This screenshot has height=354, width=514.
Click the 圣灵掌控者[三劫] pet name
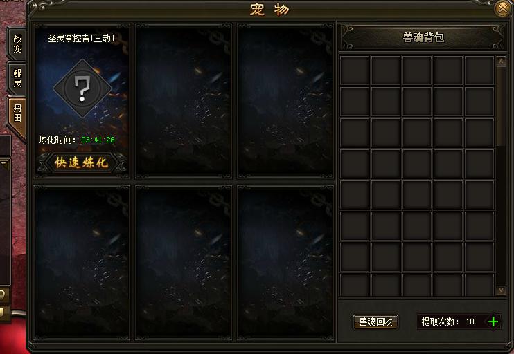tap(81, 38)
